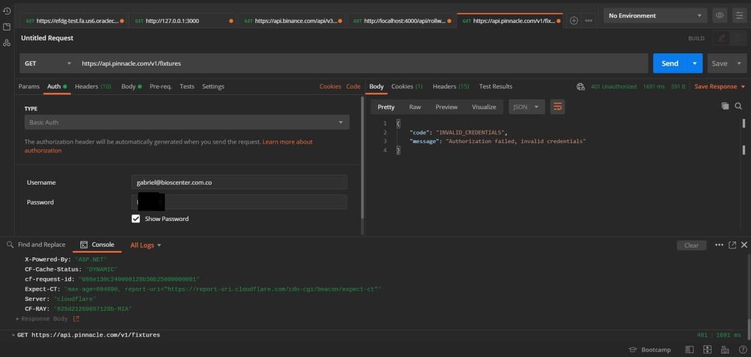Open the JSON format dropdown
Viewport: 751px width, 357px height.
tap(526, 107)
